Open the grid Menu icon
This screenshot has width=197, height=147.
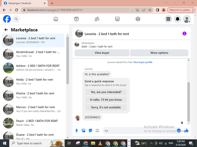tap(168, 19)
